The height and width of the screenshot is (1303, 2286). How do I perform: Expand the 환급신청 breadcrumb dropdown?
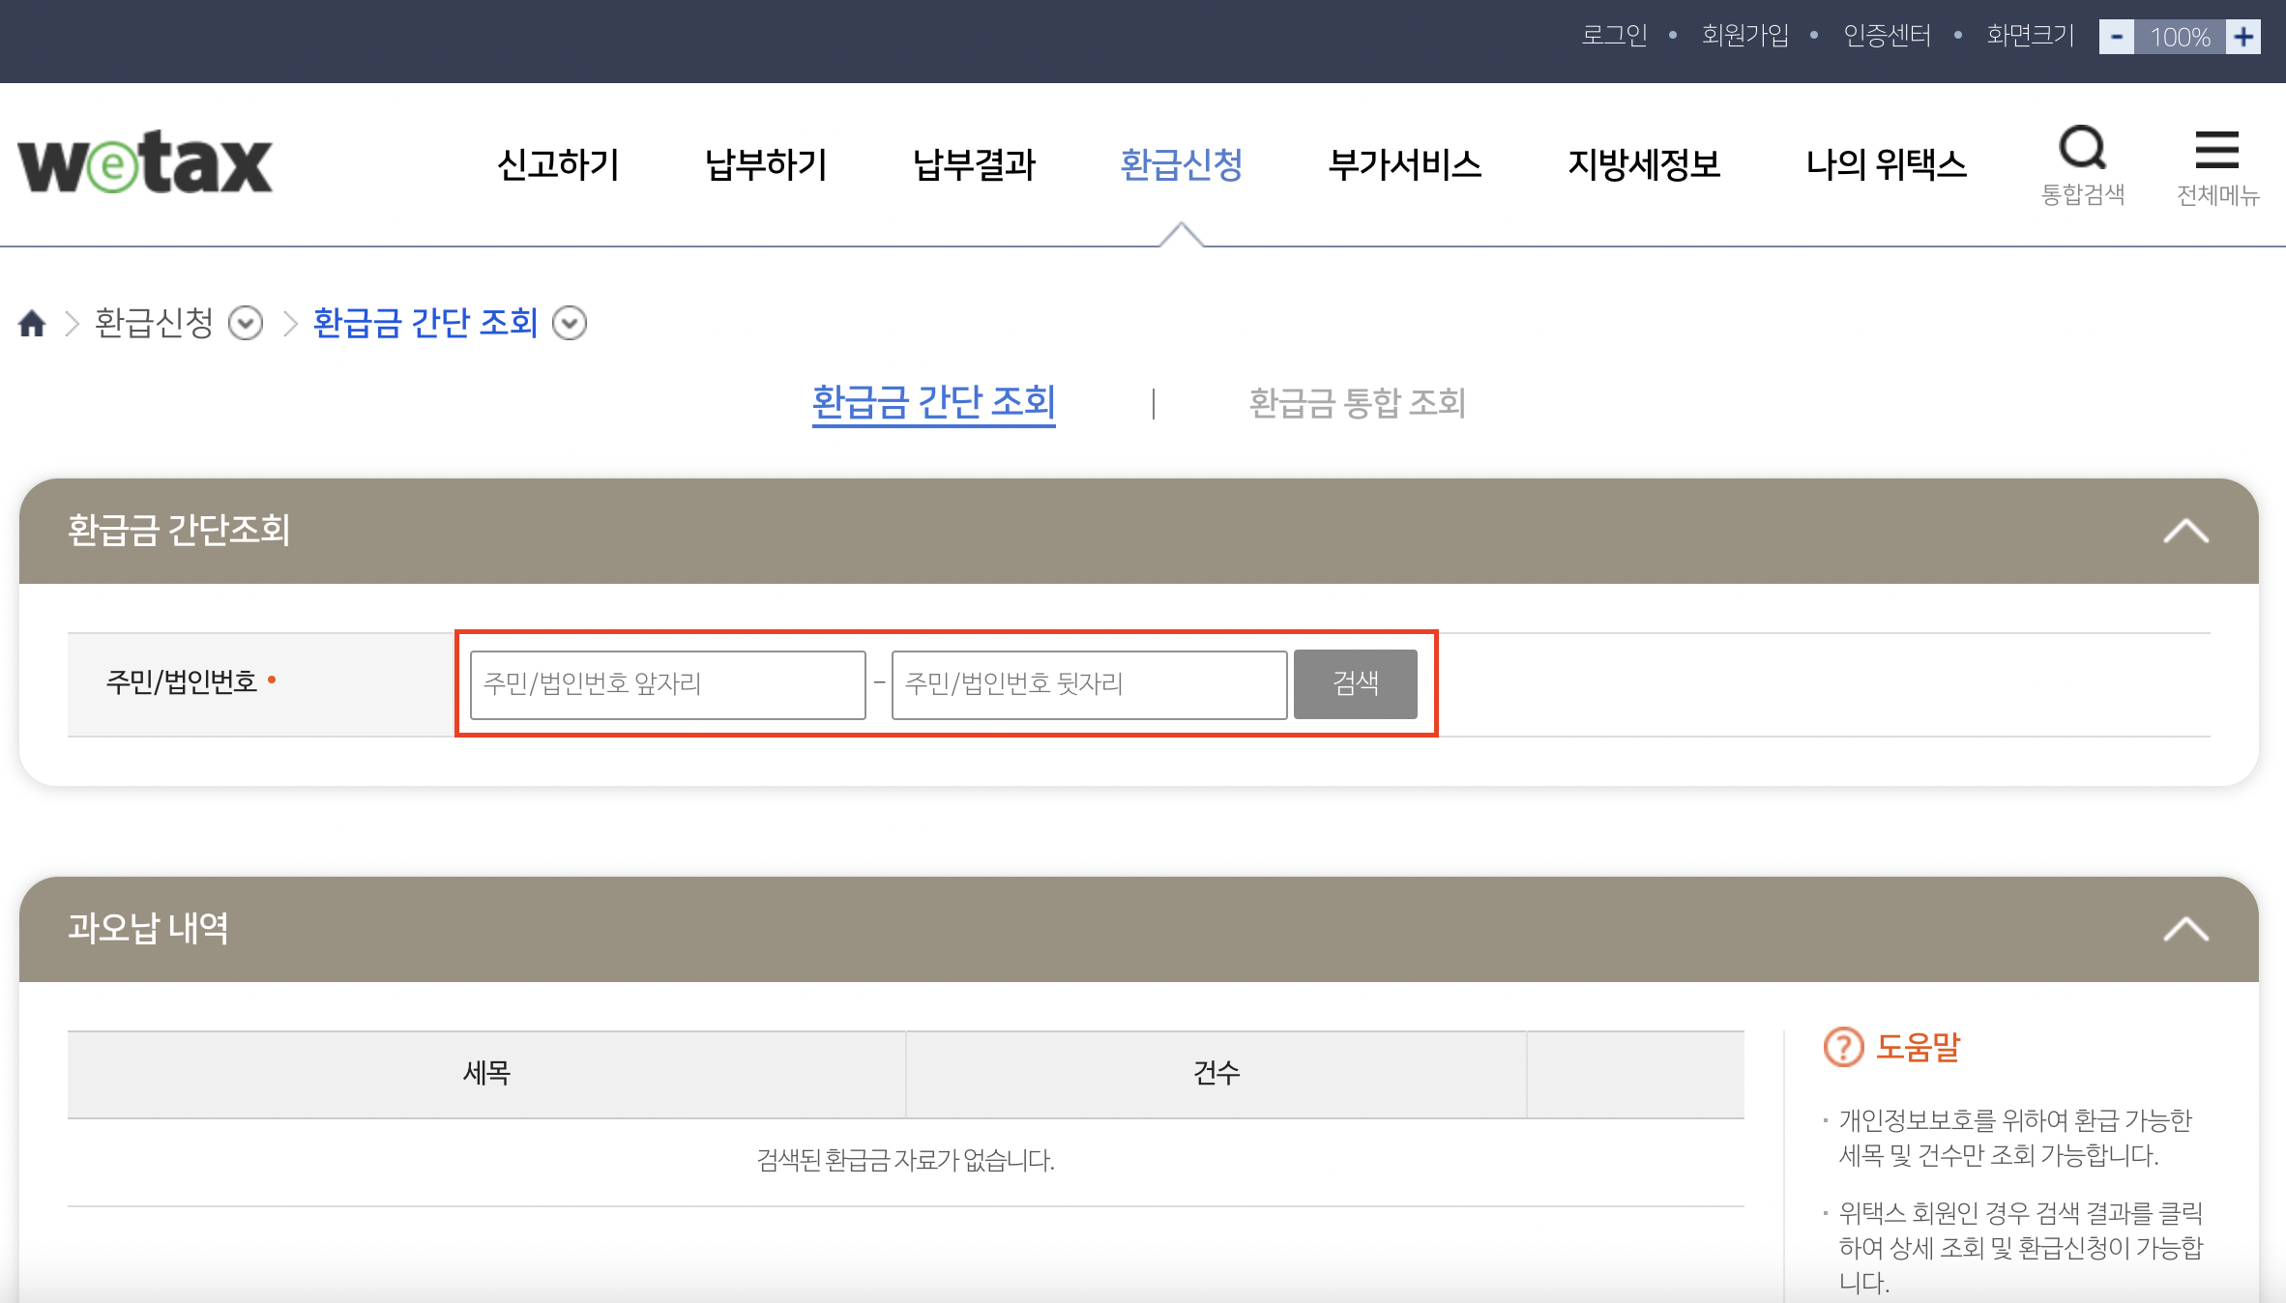[x=246, y=323]
